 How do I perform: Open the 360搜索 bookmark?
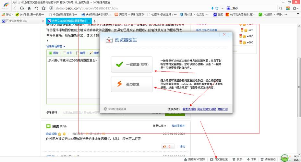[x=273, y=14]
